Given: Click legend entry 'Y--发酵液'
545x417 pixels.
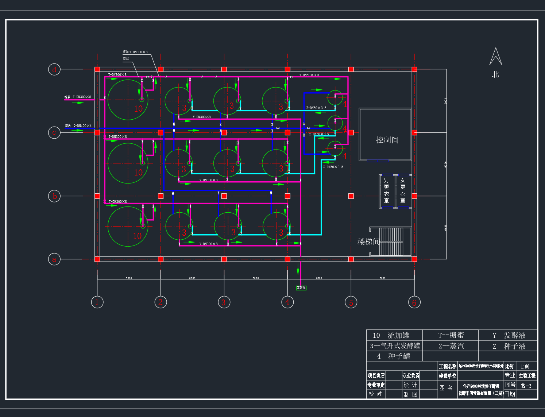Looking at the screenshot, I should pyautogui.click(x=509, y=335).
